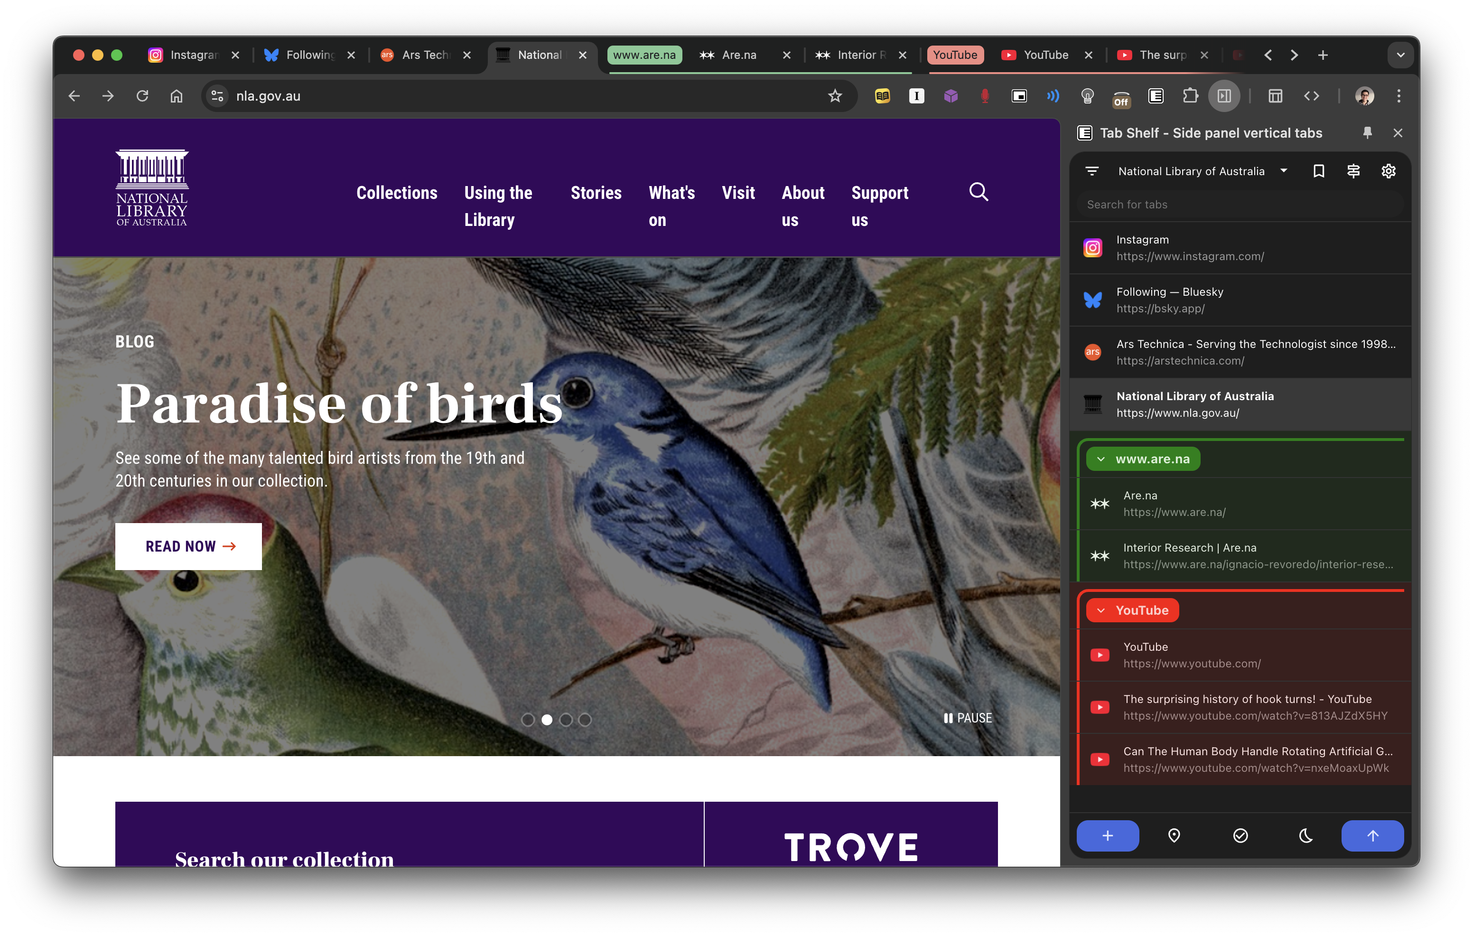Collapse the YouTube group in Tab Shelf
This screenshot has width=1473, height=937.
(1100, 610)
